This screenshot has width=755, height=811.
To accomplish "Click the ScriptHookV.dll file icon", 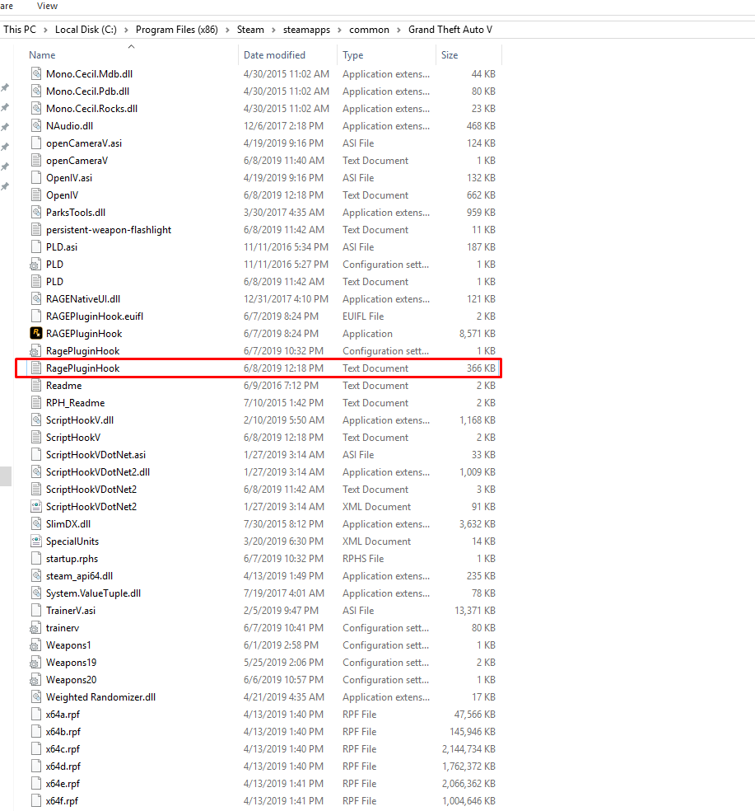I will coord(35,420).
